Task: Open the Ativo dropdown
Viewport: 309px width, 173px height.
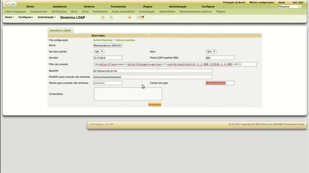Action: 211,51
